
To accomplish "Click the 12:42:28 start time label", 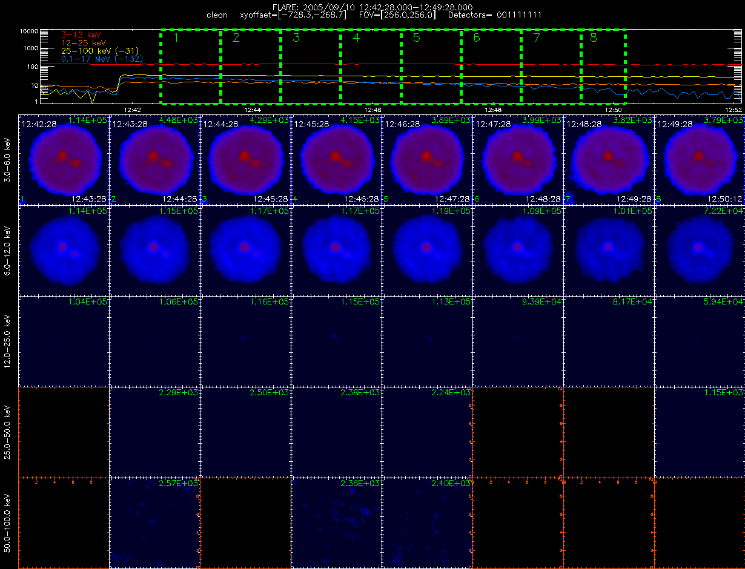I will coord(39,123).
